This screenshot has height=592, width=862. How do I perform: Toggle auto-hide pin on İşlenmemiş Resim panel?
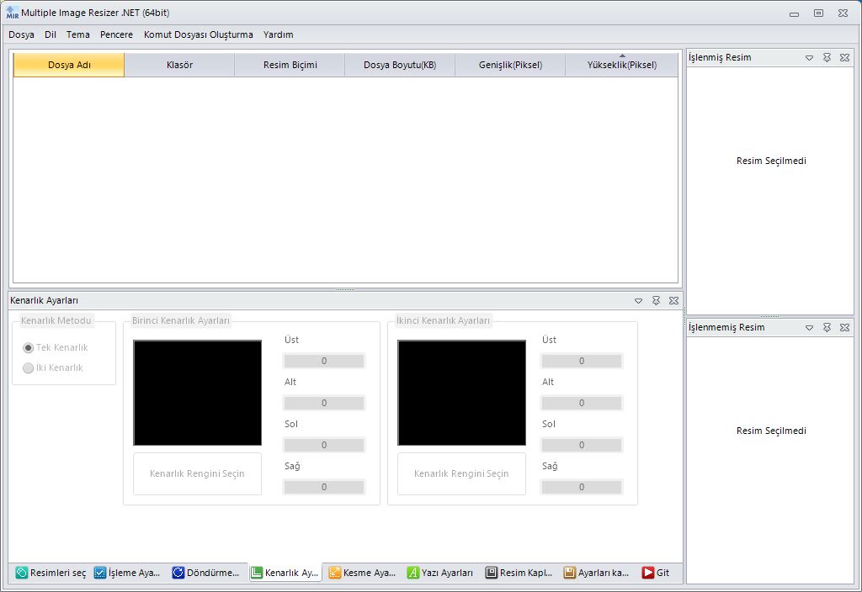[x=827, y=327]
